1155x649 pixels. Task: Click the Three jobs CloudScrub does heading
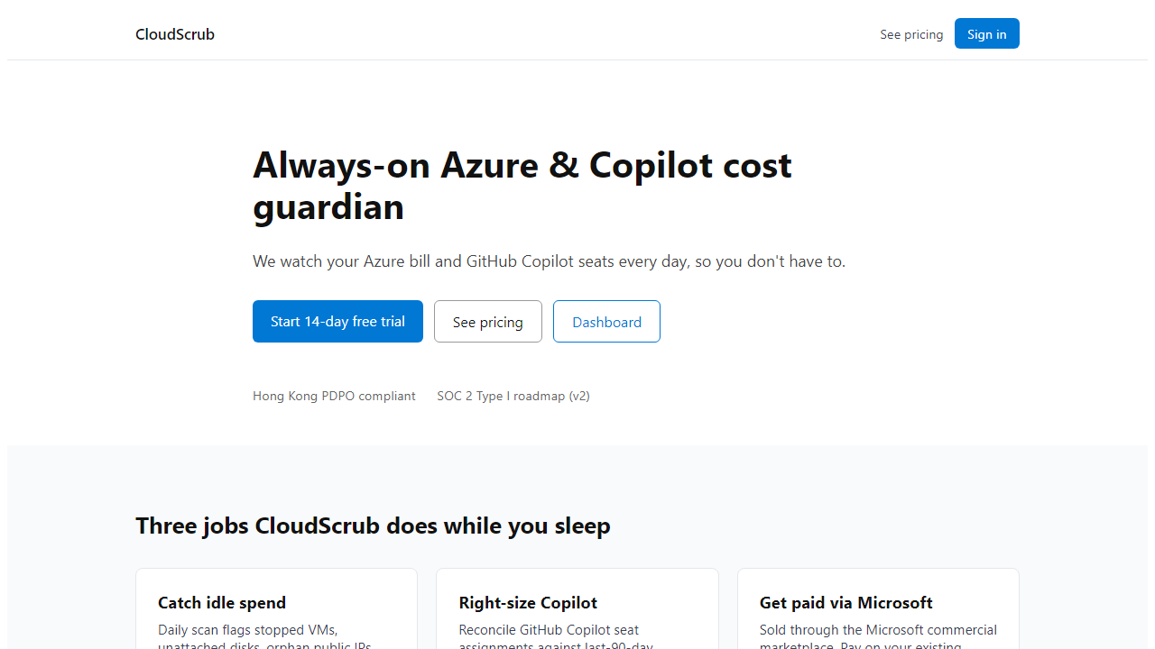pos(373,526)
